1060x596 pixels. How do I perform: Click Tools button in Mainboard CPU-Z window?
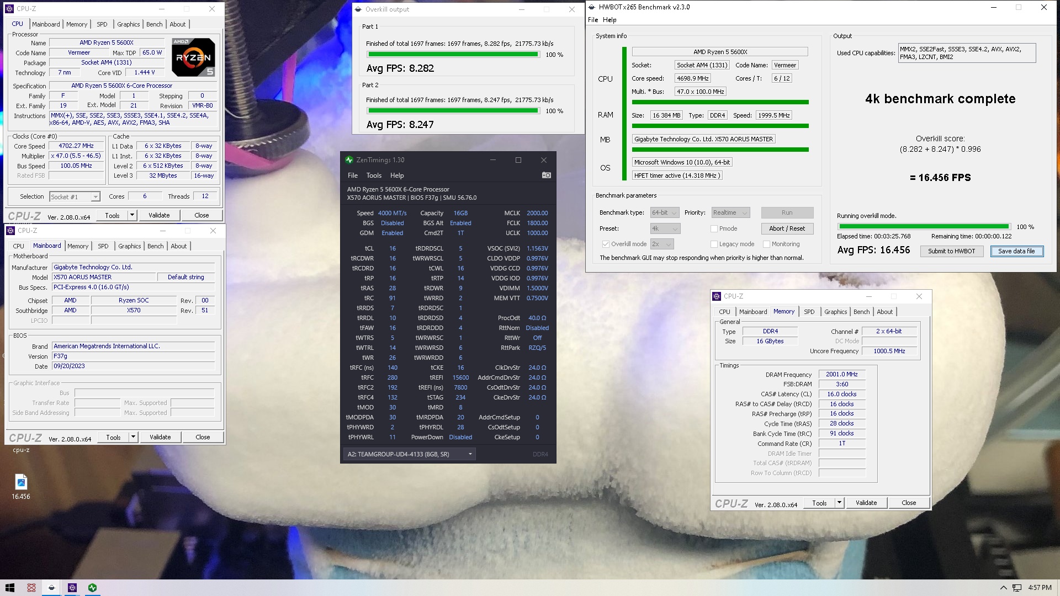(113, 437)
